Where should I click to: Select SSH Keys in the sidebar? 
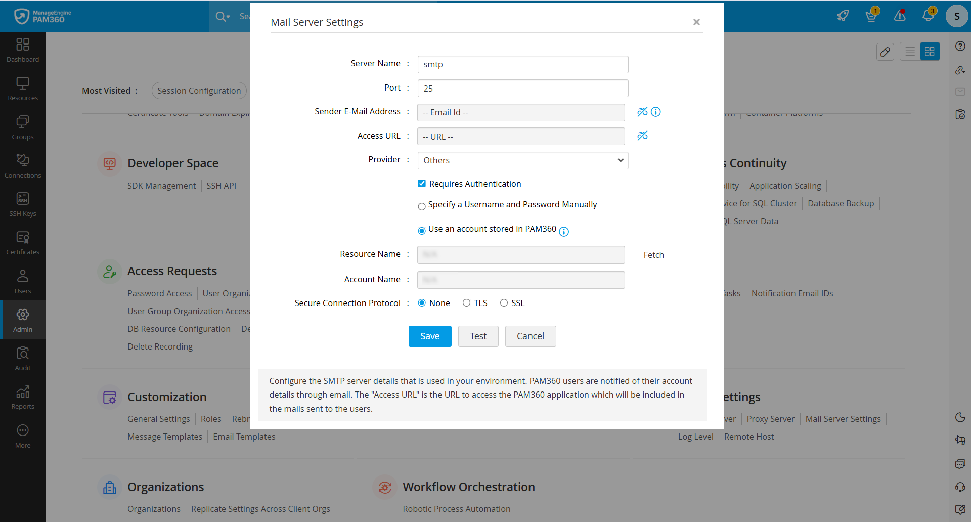click(23, 203)
